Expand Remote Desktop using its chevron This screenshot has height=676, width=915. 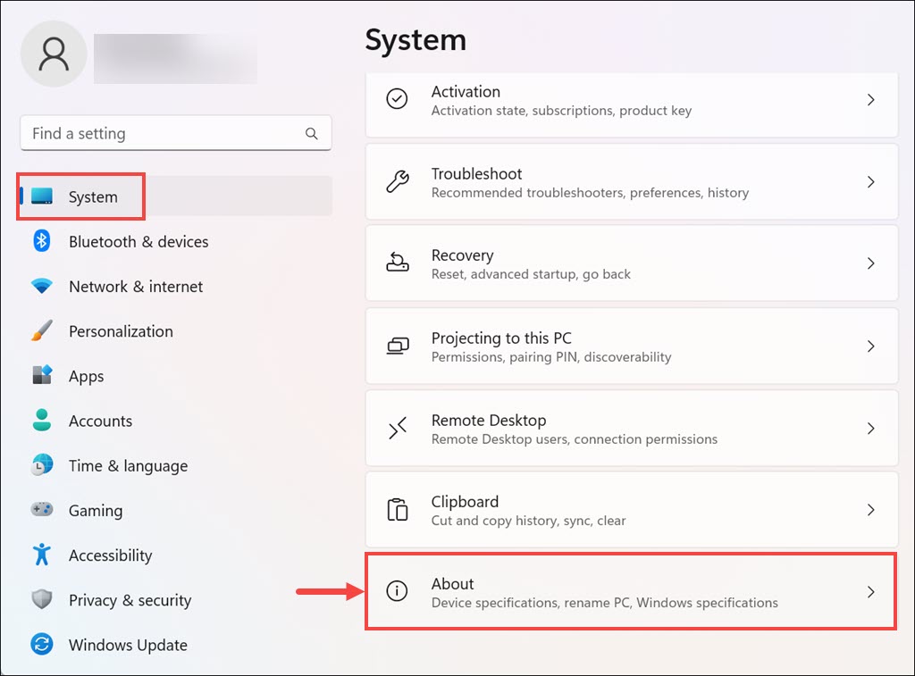click(870, 429)
